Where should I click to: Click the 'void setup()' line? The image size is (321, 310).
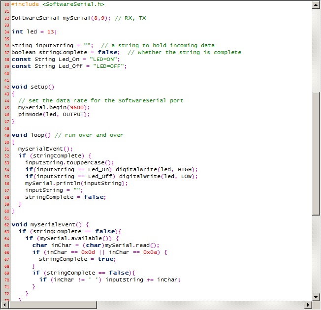click(33, 87)
